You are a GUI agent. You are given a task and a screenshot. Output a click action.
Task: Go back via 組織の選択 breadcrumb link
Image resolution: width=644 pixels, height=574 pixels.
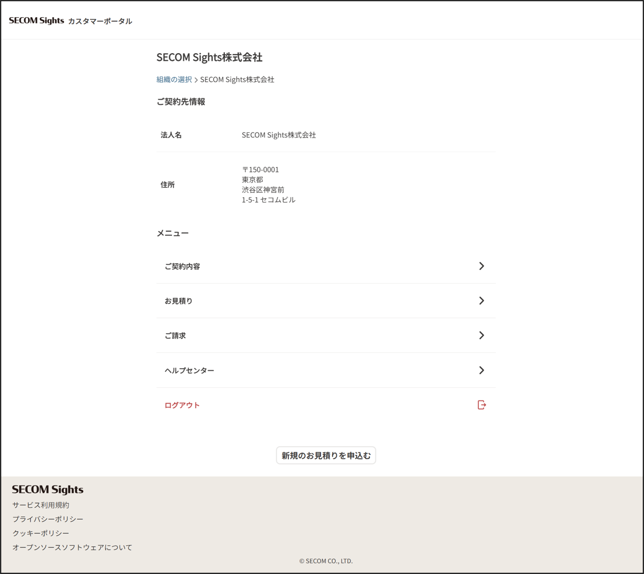174,80
